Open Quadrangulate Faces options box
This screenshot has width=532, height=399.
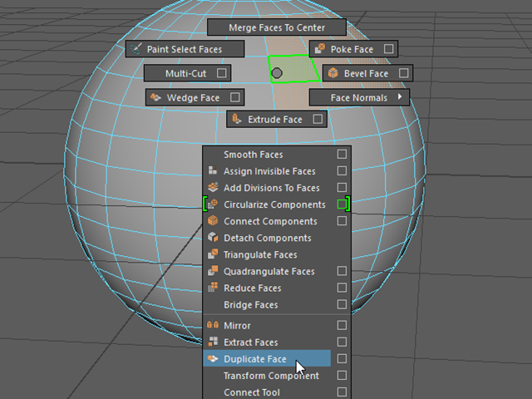click(x=342, y=271)
